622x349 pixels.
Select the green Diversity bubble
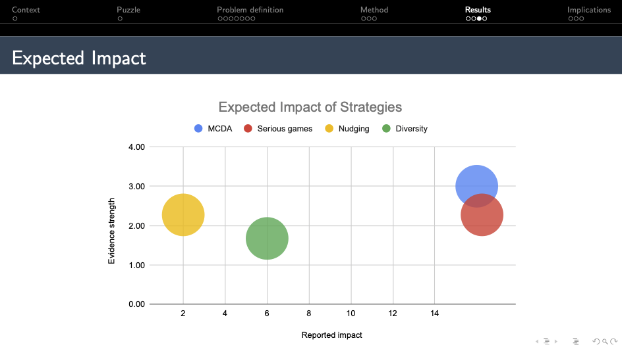[x=267, y=238]
